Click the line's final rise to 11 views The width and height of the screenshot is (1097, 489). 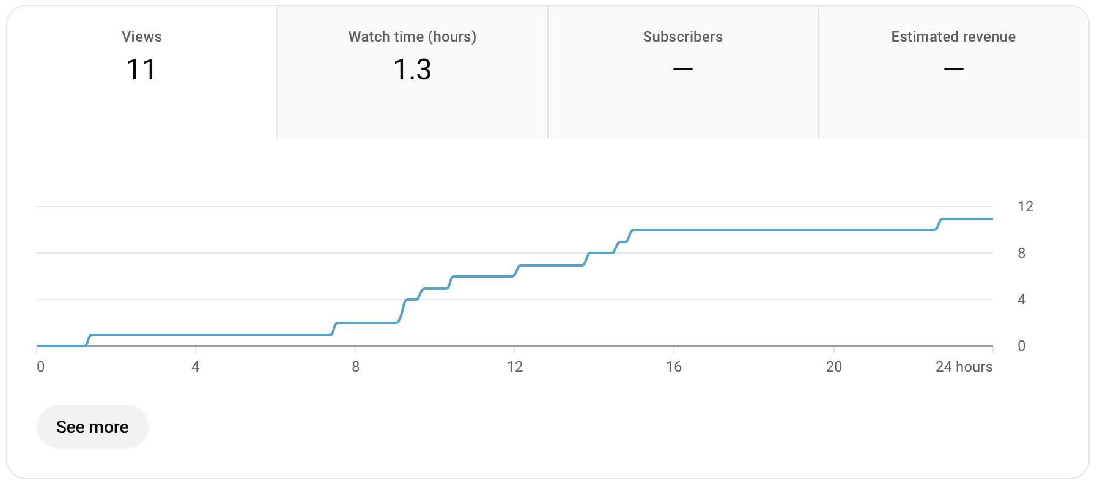click(x=939, y=224)
